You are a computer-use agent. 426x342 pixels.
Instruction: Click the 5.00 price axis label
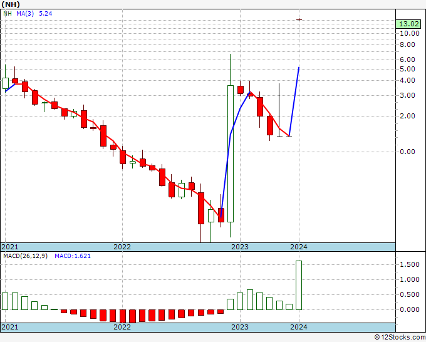pos(407,69)
